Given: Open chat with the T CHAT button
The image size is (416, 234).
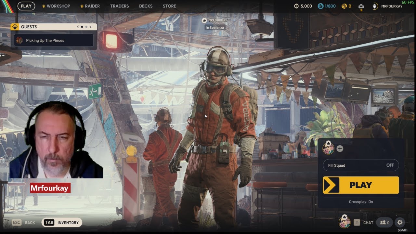Looking at the screenshot, I should coord(364,223).
